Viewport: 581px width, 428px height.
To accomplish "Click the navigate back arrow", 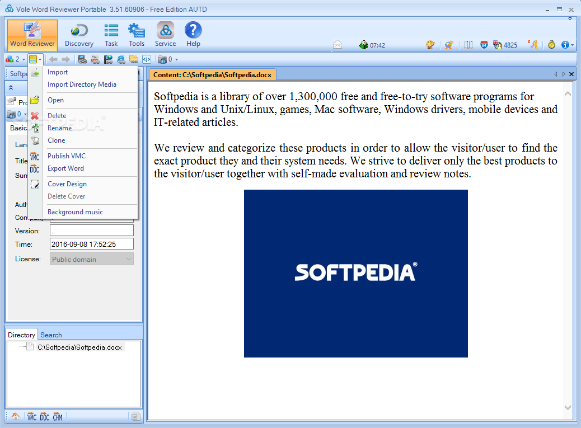I will (53, 59).
